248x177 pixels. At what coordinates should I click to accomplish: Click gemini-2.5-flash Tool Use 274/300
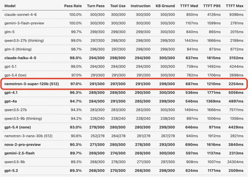118,153
